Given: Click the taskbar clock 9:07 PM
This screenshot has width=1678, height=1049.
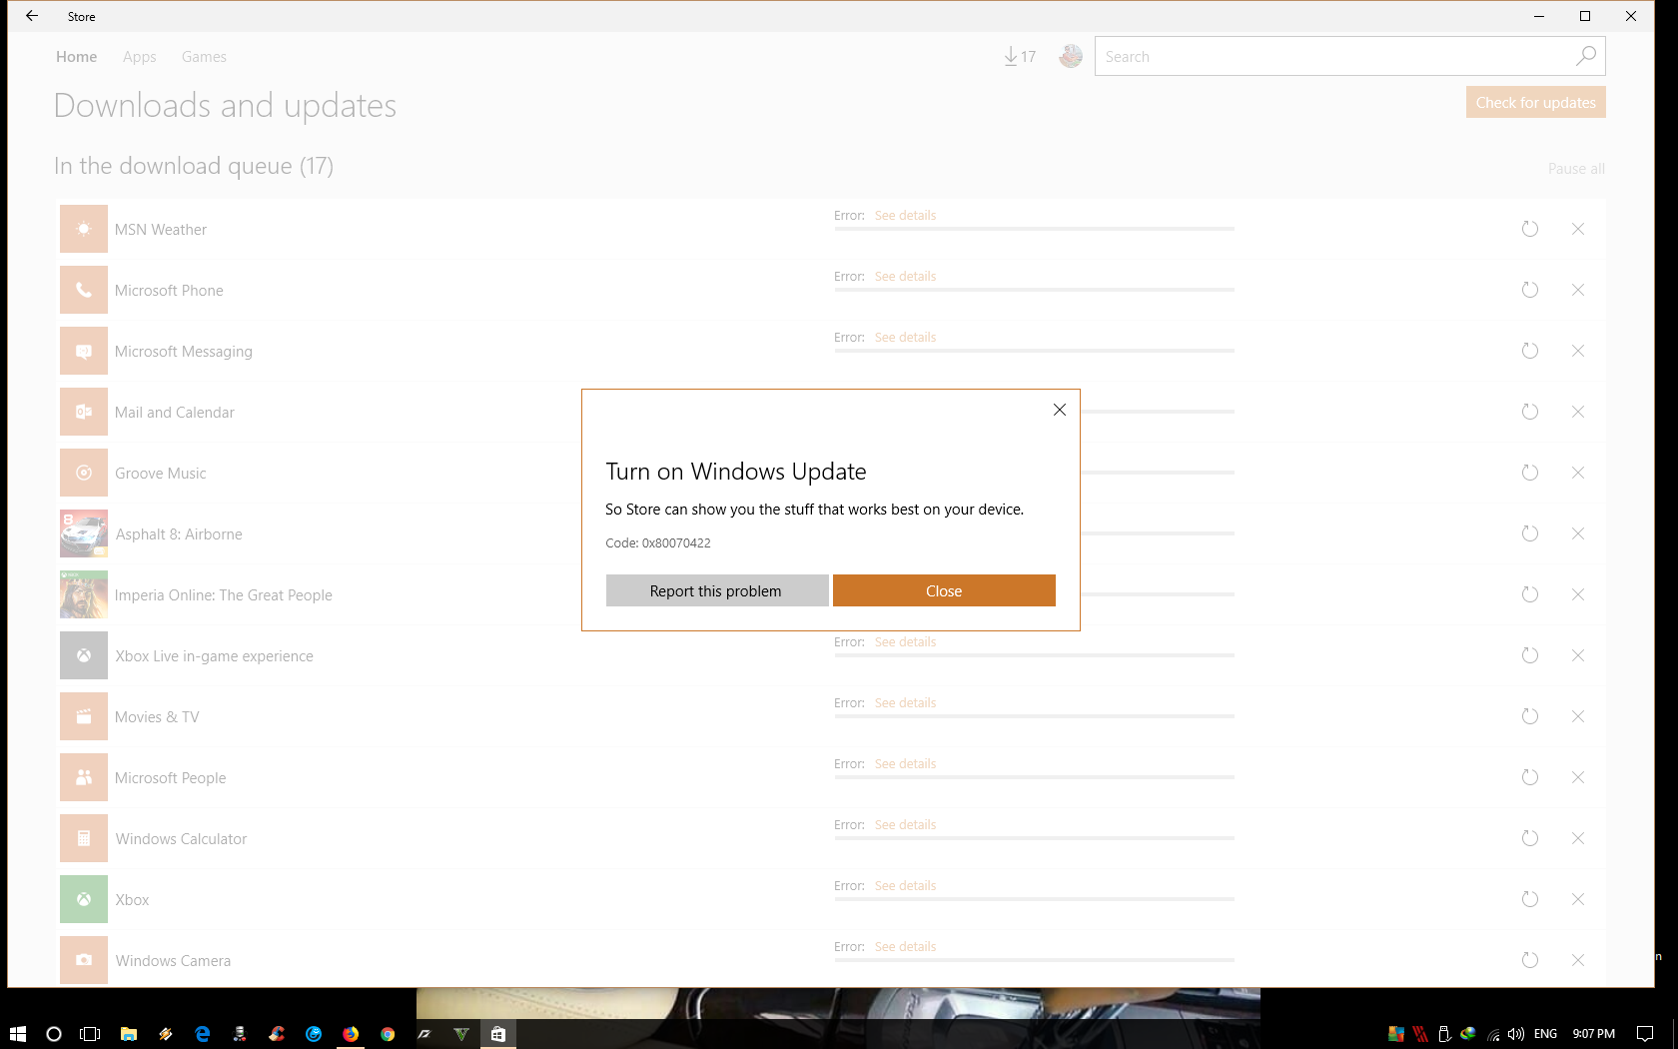Looking at the screenshot, I should coord(1594,1034).
